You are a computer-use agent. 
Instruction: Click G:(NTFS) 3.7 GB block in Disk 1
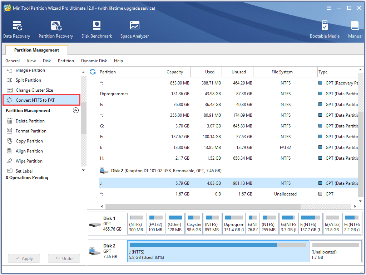tap(289, 224)
